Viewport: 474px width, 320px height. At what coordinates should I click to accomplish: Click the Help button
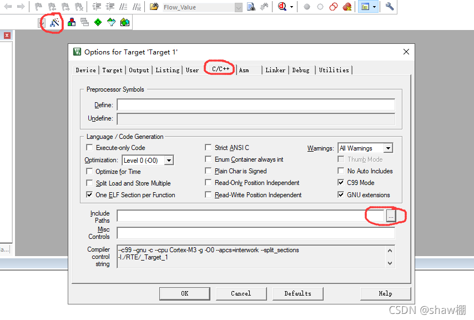385,293
